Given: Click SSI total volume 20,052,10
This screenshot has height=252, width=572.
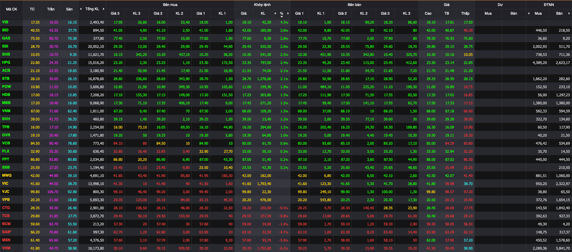Looking at the screenshot, I should pos(96,47).
